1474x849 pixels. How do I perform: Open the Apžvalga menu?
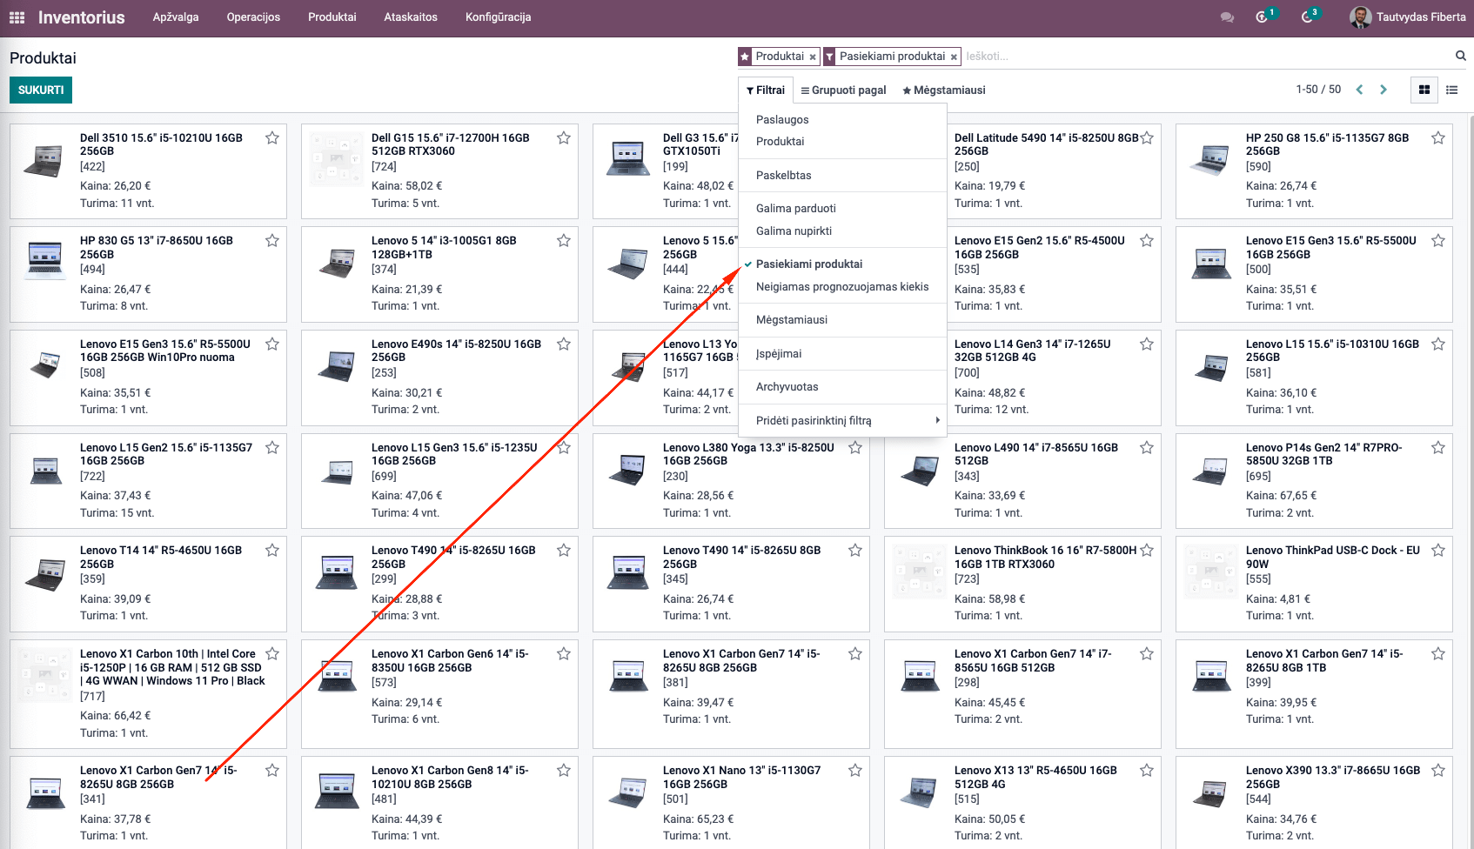tap(176, 17)
